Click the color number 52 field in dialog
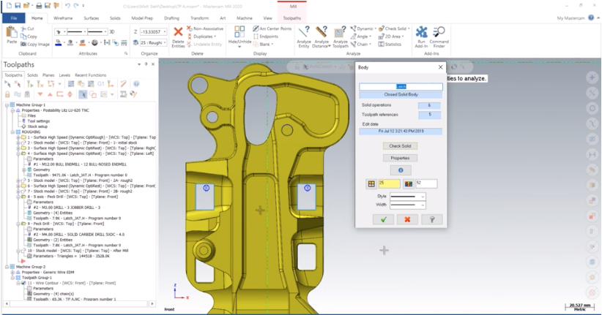The height and width of the screenshot is (315, 602). coord(426,184)
